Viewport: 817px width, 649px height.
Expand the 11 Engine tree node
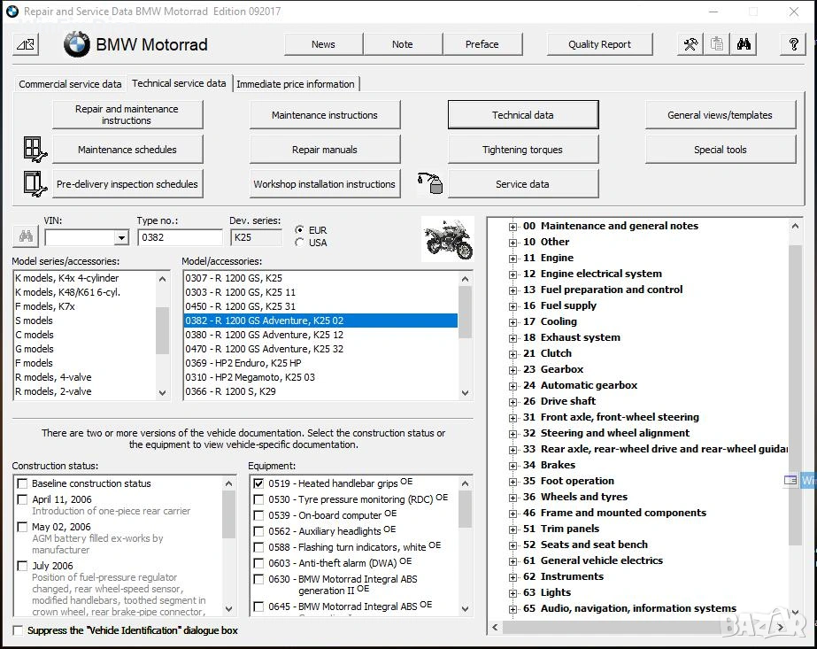pos(513,258)
